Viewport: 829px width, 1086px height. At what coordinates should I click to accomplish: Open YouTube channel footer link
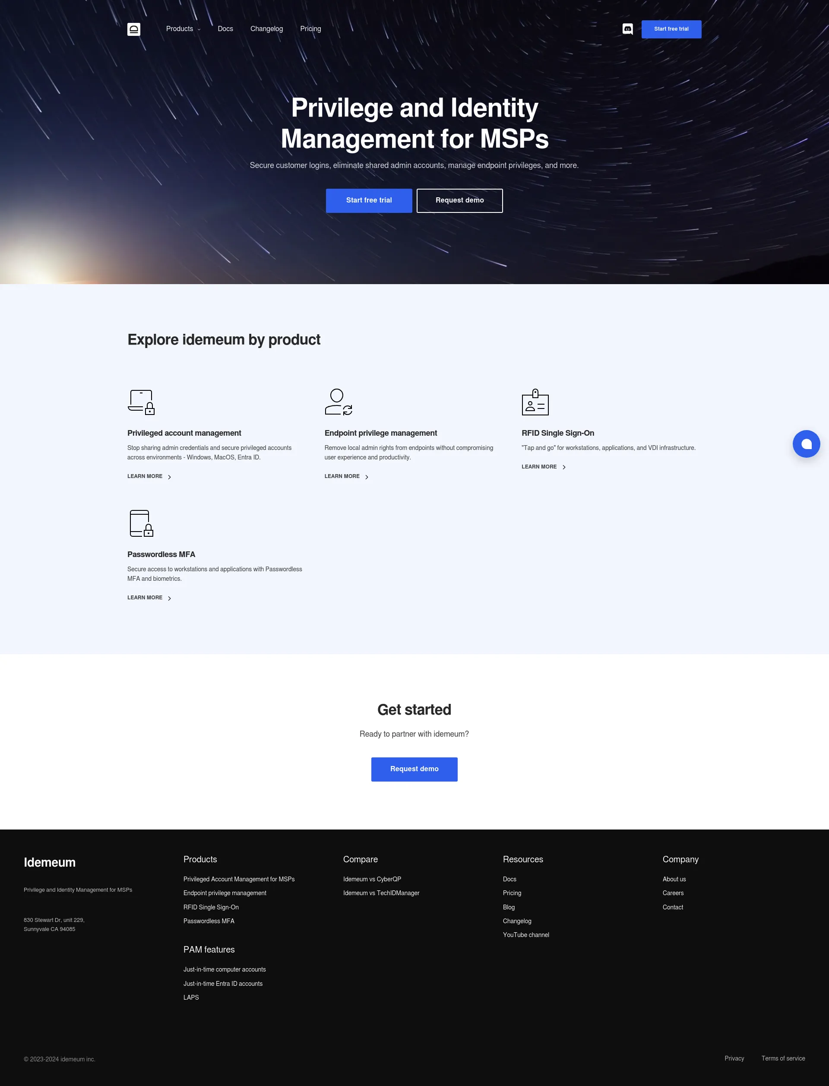(x=526, y=934)
